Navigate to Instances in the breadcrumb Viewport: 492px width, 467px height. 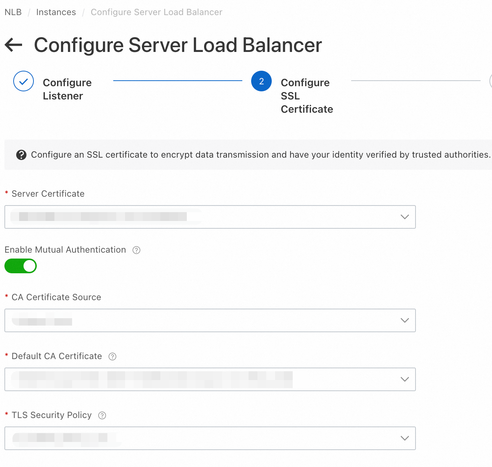[x=56, y=12]
